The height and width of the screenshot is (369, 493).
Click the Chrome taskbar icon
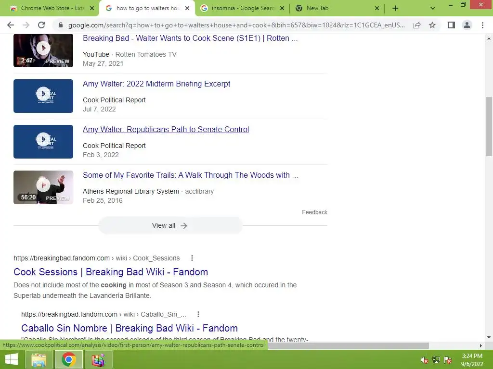point(68,359)
